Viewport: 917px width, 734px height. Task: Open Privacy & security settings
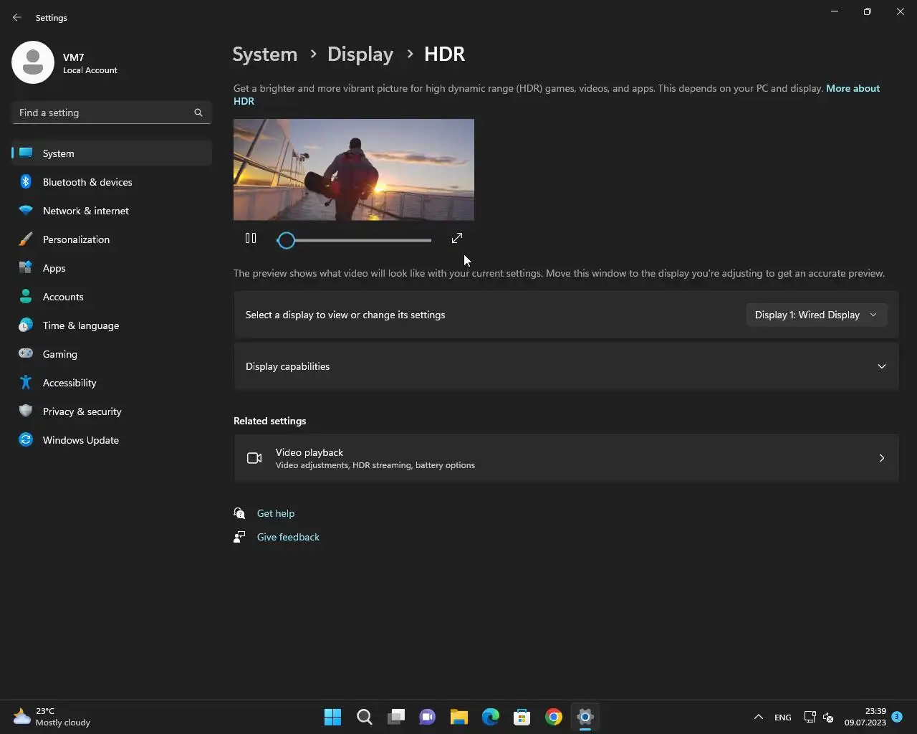(112, 411)
